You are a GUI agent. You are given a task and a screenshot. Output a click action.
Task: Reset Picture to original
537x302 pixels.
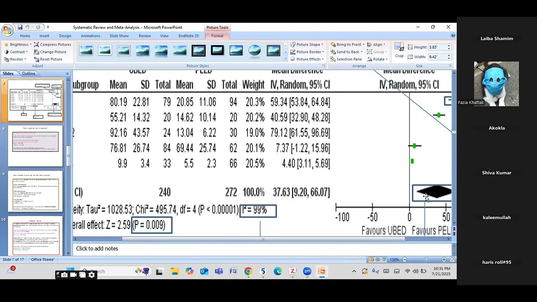(x=48, y=59)
